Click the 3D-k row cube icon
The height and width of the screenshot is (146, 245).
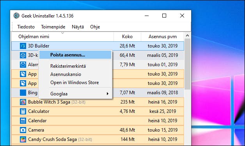click(23, 55)
